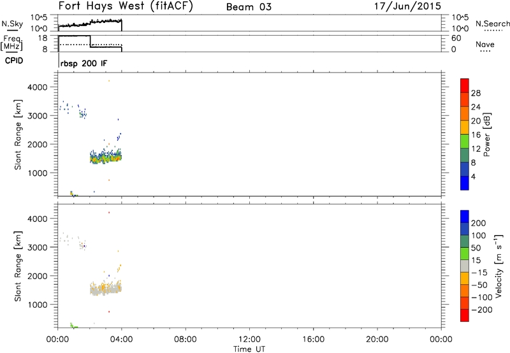The width and height of the screenshot is (510, 353).
Task: Click the 'Fort Hays West (fitACF)' title
Action: tap(126, 6)
